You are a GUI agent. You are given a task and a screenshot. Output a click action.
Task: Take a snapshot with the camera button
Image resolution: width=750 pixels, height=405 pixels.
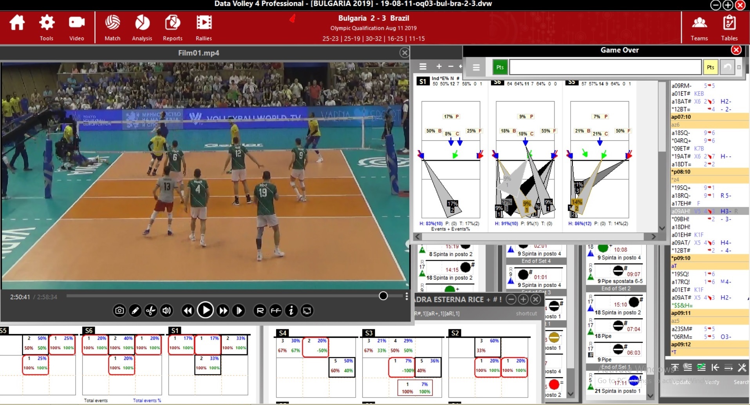pyautogui.click(x=119, y=311)
